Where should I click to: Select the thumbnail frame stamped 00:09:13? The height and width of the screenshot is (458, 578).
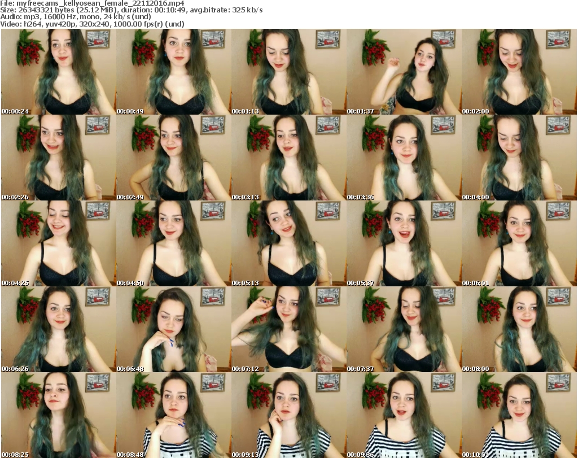pyautogui.click(x=288, y=415)
